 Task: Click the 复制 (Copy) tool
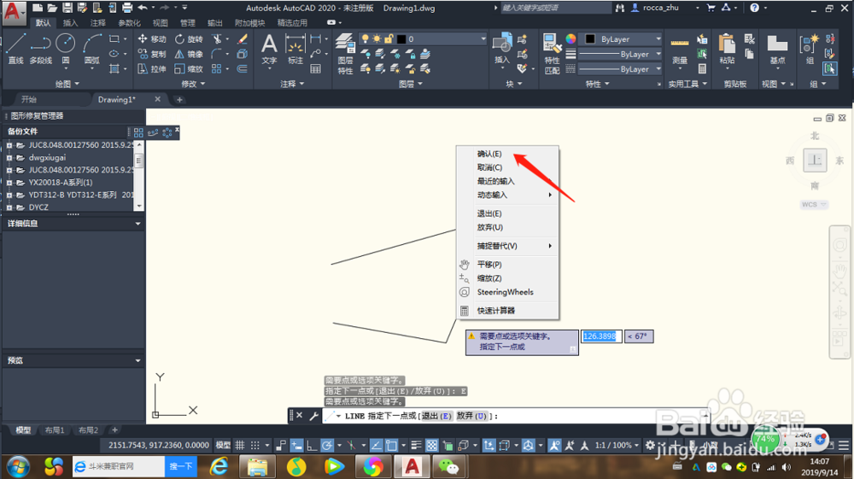point(152,54)
